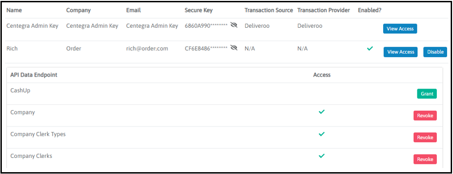This screenshot has width=453, height=174.
Task: Click the Company Clerk Types access checkmark
Action: click(x=322, y=134)
